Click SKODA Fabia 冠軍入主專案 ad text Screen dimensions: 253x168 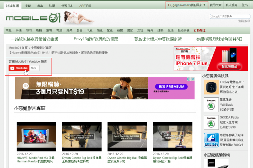229,122
